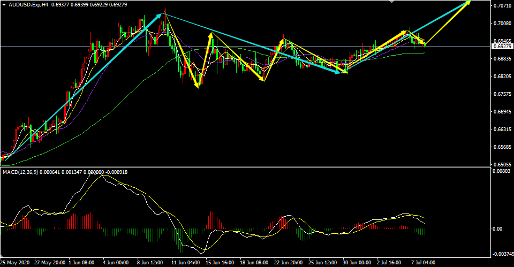
Task: Click the MACD value -0.000918
Action: pos(117,172)
